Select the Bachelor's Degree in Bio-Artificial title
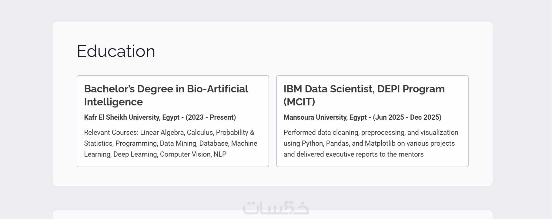This screenshot has width=552, height=219. pos(166,89)
